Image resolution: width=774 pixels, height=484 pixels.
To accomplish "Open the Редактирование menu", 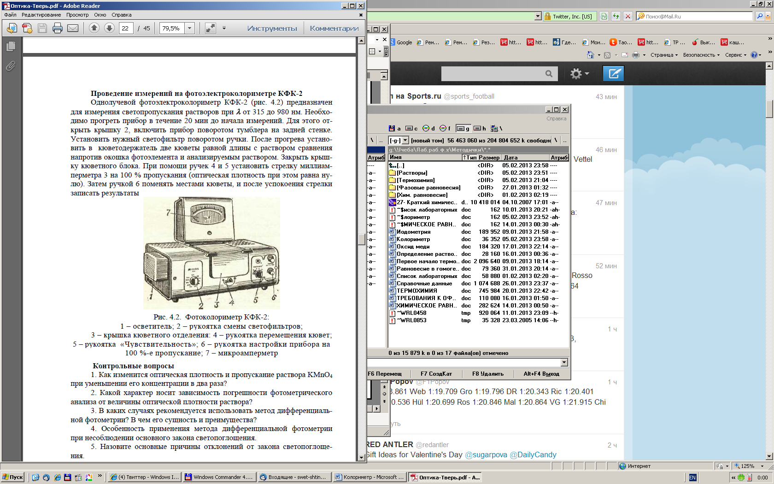I will pos(41,15).
